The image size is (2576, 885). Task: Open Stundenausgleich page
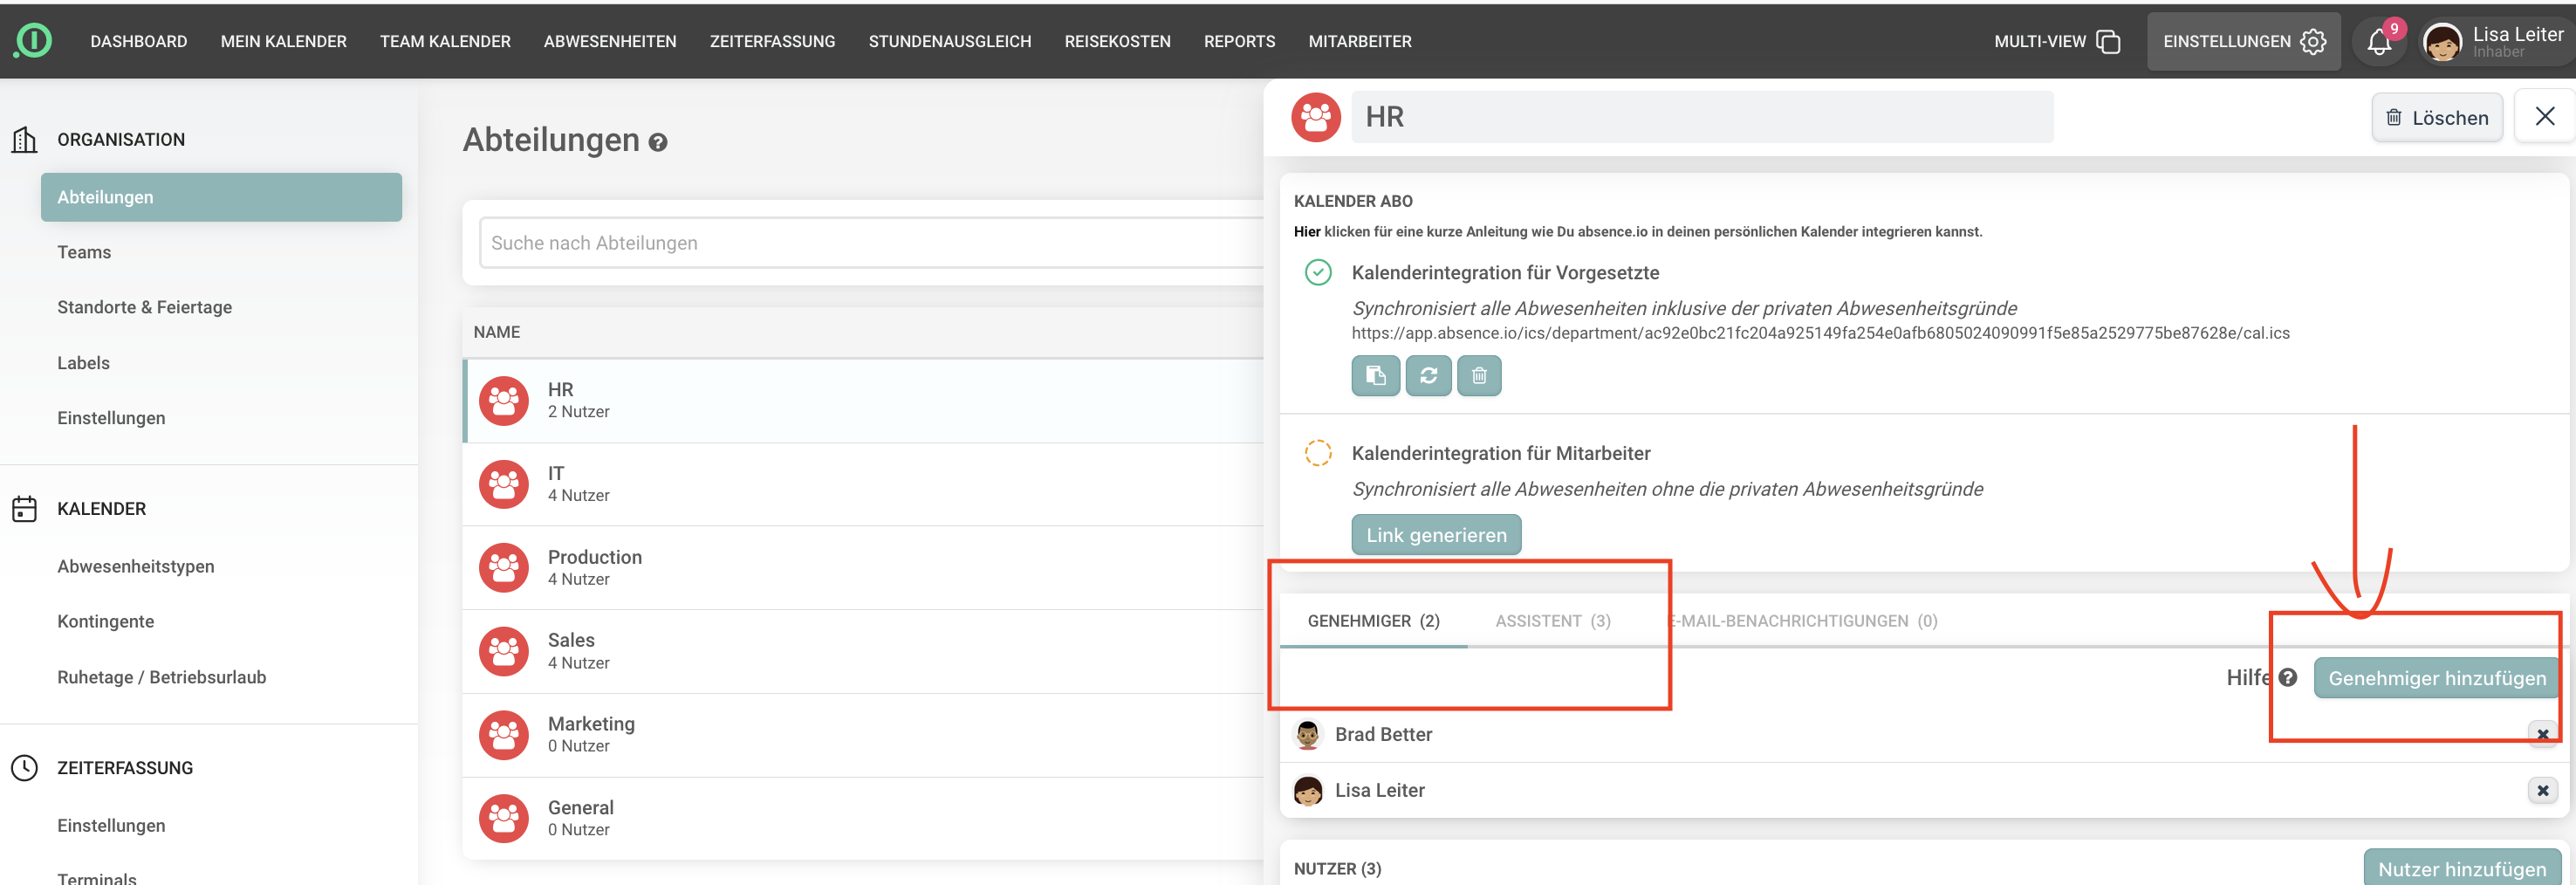point(949,41)
